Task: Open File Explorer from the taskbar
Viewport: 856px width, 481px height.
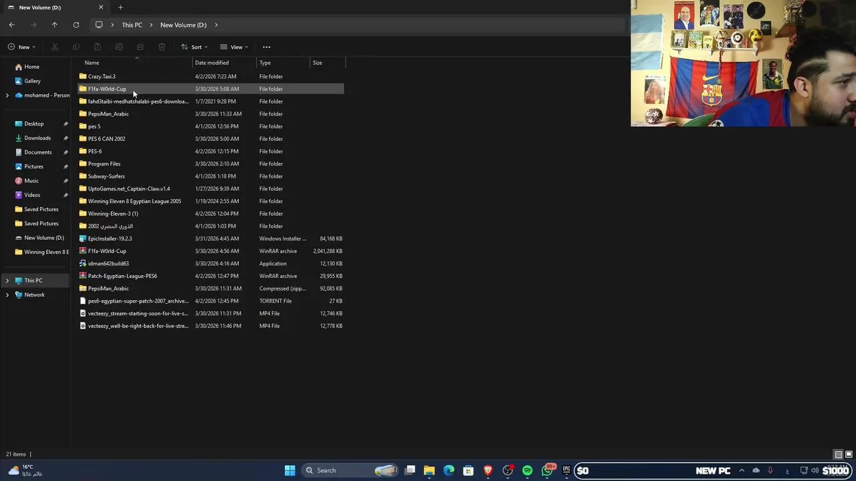Action: 429,470
